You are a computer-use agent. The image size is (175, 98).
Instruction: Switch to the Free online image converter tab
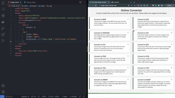[100, 2]
